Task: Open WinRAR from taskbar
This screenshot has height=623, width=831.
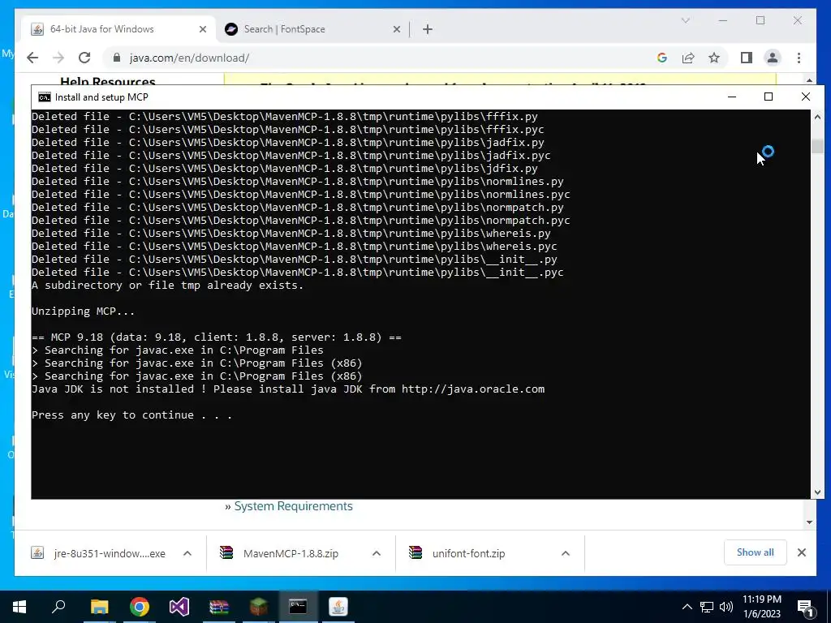Action: (219, 607)
